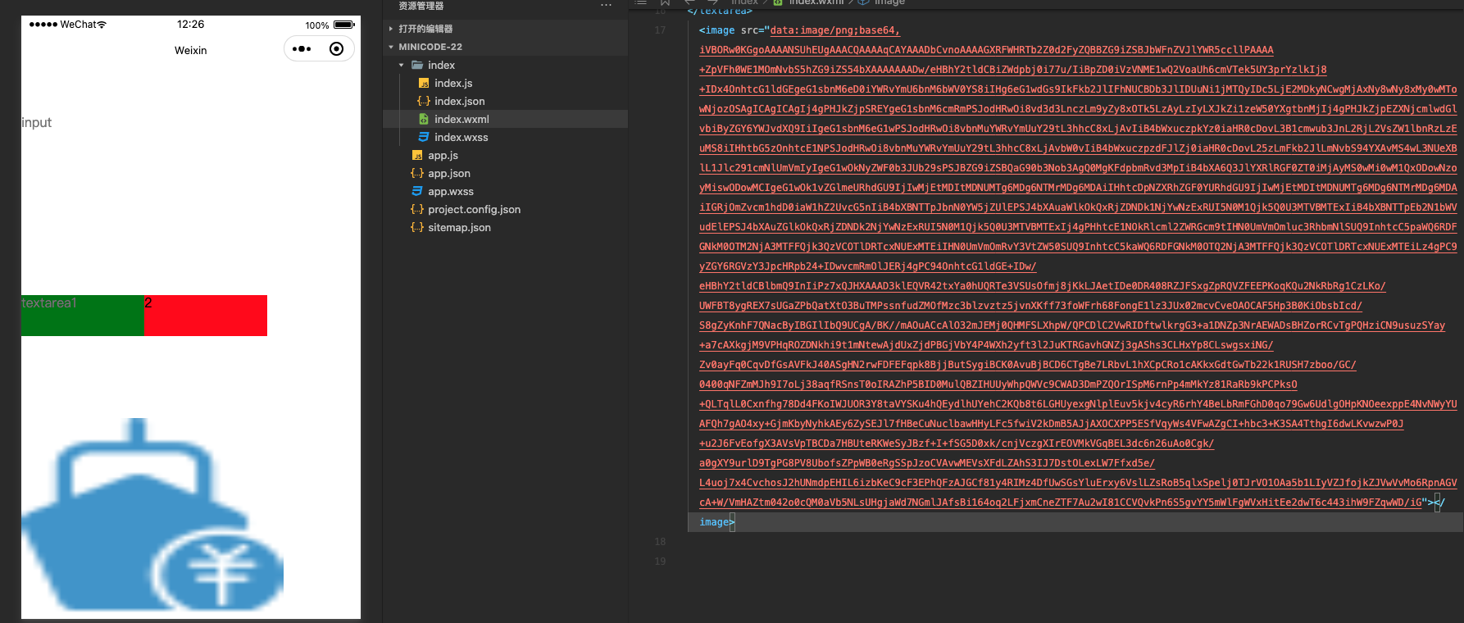Click the image breadcrumb in editor
This screenshot has height=623, width=1464.
(x=889, y=2)
